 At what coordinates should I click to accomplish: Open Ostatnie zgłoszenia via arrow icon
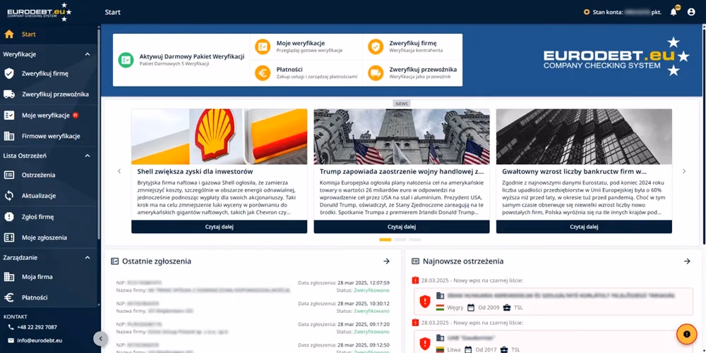[386, 261]
